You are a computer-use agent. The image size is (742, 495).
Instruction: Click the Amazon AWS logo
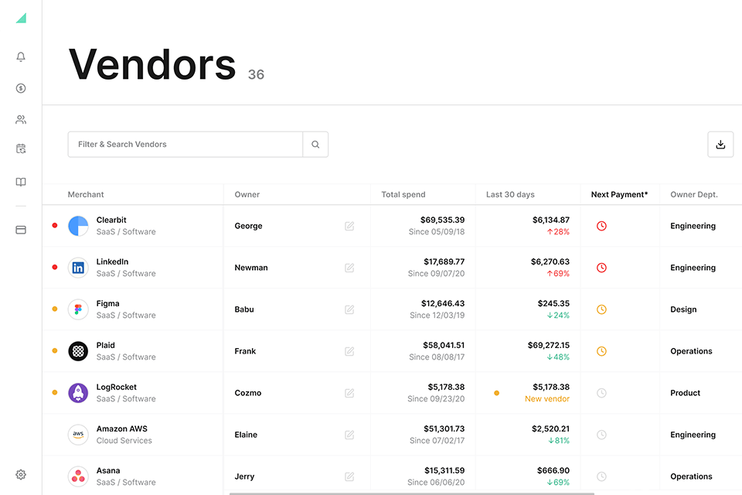point(78,435)
